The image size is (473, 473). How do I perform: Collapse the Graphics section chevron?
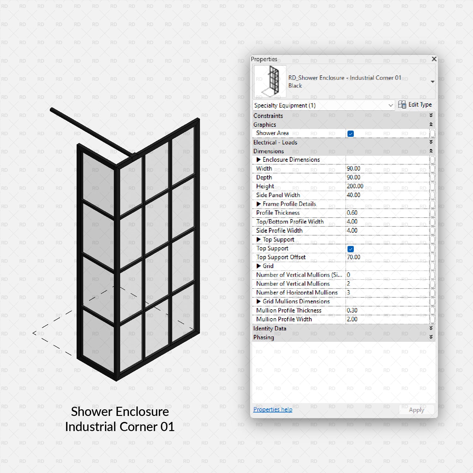[431, 125]
